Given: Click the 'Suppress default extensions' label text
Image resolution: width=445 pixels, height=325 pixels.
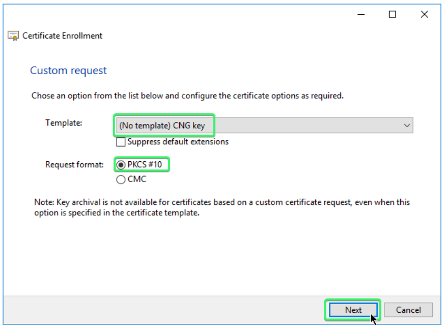Looking at the screenshot, I should [178, 142].
